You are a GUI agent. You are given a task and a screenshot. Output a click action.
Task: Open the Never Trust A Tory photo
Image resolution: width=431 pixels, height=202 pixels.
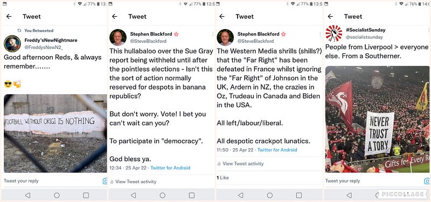point(377,119)
